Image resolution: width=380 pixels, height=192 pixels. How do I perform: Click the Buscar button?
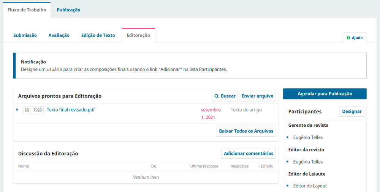coord(225,96)
